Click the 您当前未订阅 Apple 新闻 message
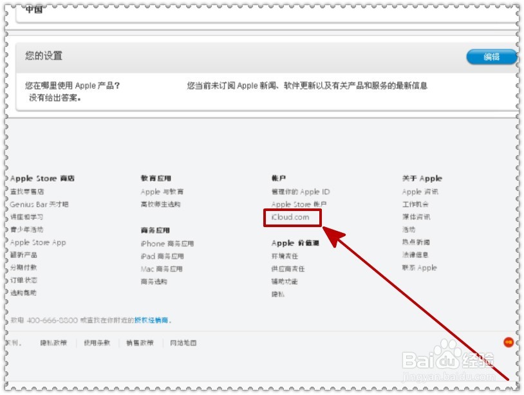Screen dimensions: 524x395 point(307,86)
